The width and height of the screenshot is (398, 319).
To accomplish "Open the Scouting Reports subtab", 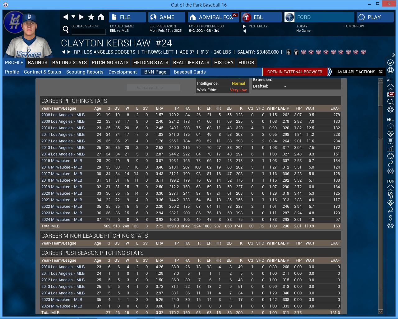I will pyautogui.click(x=85, y=72).
